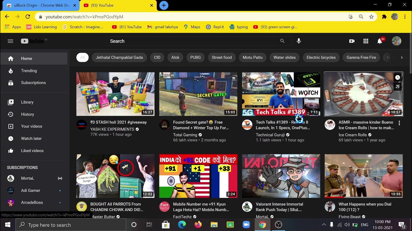Open History in the sidebar

tap(34, 114)
